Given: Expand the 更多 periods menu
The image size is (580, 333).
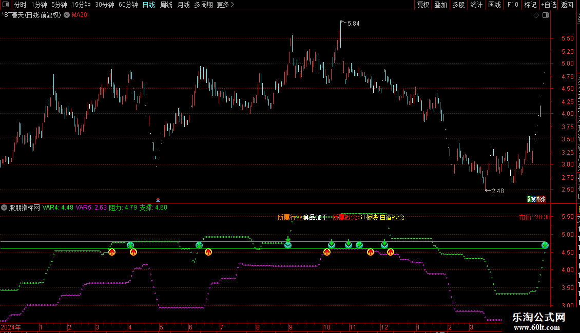Looking at the screenshot, I should click(x=225, y=5).
